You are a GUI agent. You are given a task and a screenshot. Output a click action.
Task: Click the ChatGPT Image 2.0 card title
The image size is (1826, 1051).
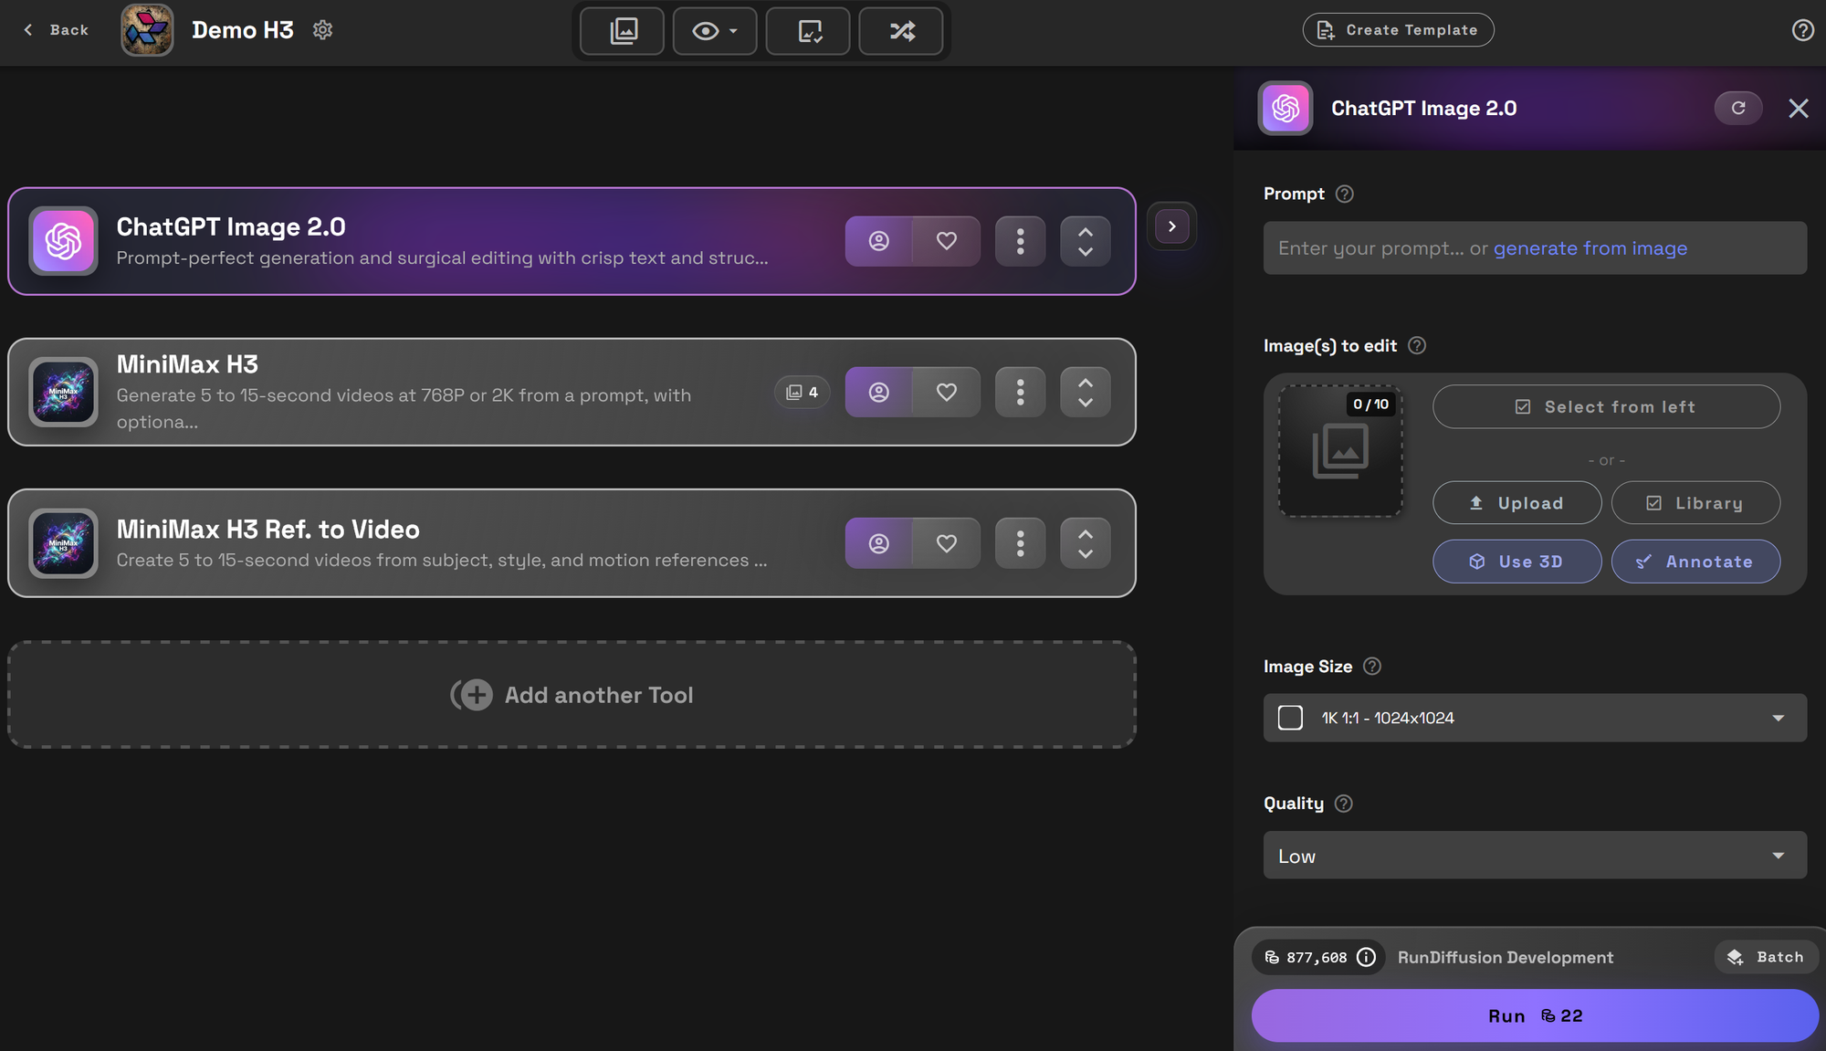point(231,226)
